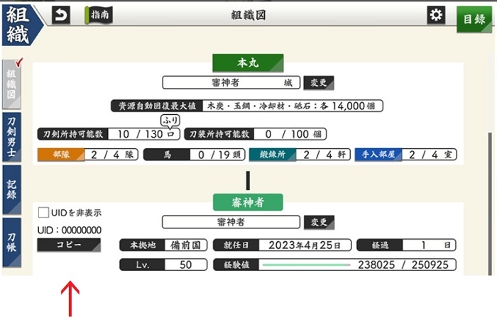Click 変更 button beside 本丸 name
This screenshot has width=497, height=327.
coord(319,82)
